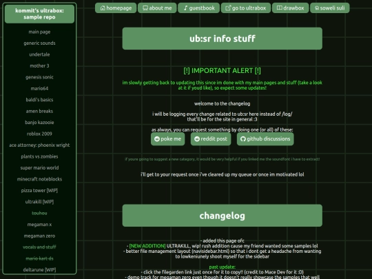Click the struck-through mario kart ds entry

tap(39, 258)
